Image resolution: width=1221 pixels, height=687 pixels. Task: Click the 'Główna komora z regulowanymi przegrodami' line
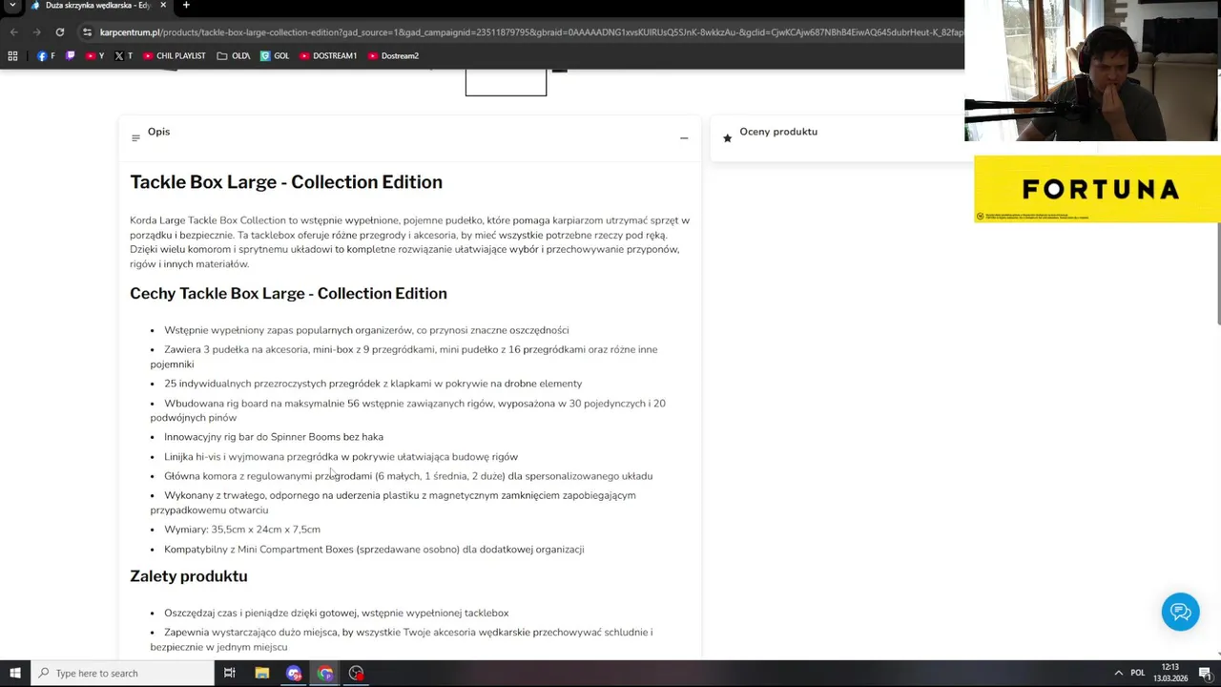pos(408,476)
